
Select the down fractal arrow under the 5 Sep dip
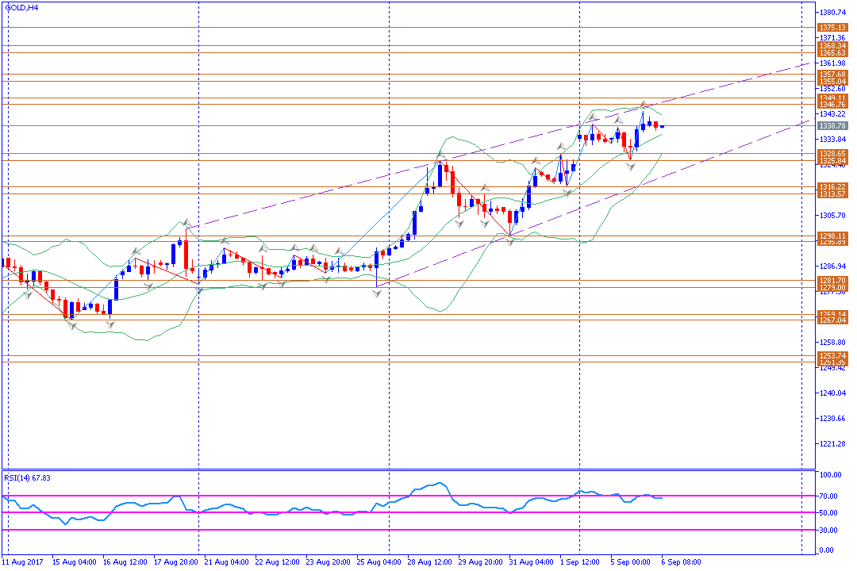[x=632, y=167]
